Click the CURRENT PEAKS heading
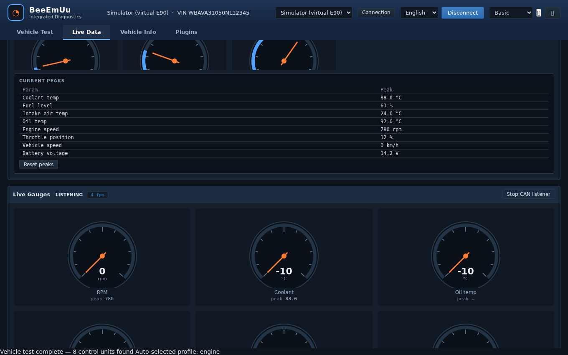Screen dimensions: 568x355 point(42,81)
